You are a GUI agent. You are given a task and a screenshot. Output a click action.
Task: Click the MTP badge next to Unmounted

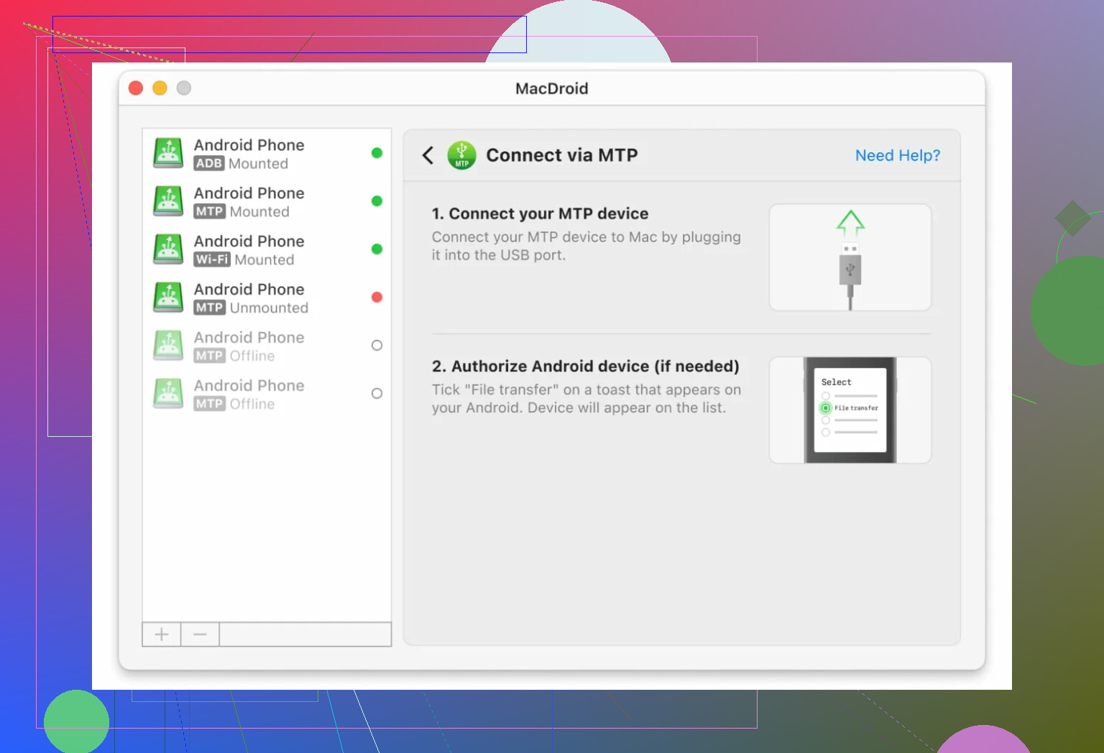[x=210, y=308]
